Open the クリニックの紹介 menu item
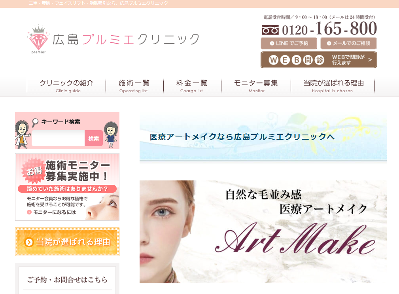399x294 pixels. pos(66,86)
